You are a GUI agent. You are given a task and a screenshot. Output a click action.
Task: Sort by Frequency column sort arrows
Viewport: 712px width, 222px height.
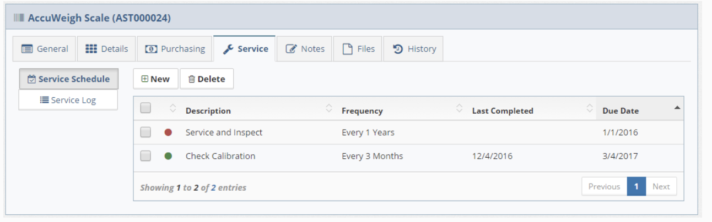(460, 109)
